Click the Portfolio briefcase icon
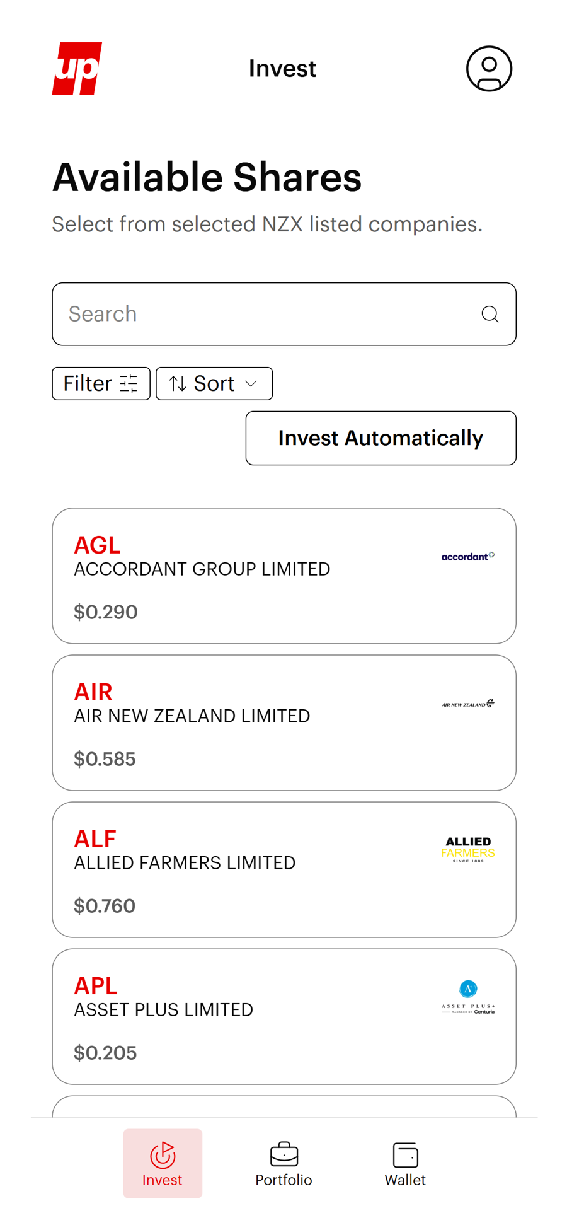This screenshot has height=1230, width=567. tap(283, 1153)
